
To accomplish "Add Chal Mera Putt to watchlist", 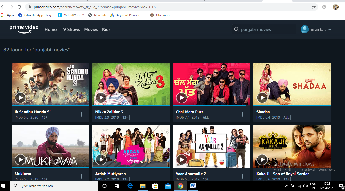I will tap(243, 114).
